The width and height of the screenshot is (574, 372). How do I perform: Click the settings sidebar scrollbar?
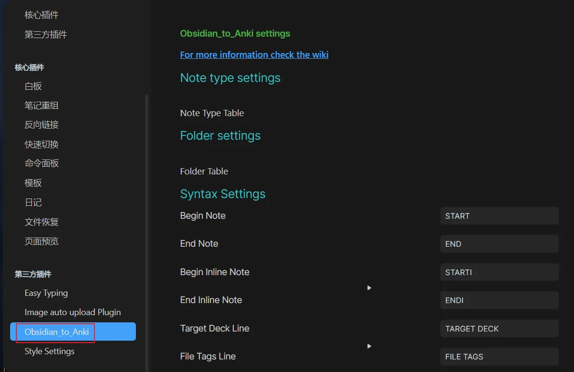[147, 233]
